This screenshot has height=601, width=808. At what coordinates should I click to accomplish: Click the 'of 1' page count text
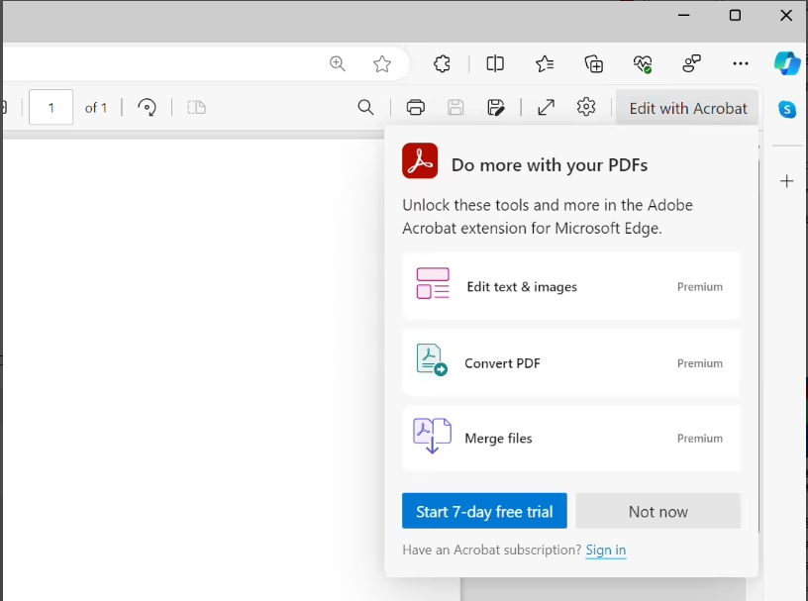click(96, 108)
